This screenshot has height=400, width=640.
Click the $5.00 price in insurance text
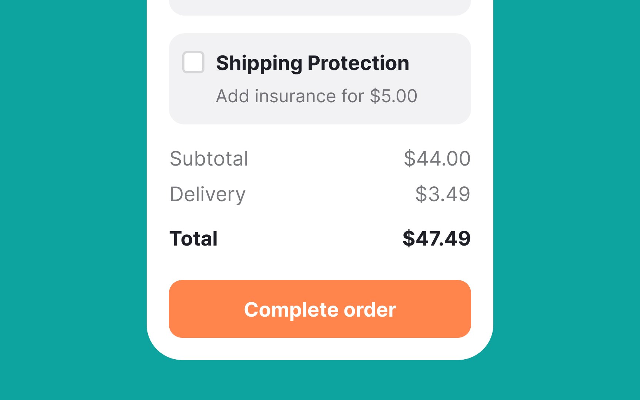tap(394, 96)
